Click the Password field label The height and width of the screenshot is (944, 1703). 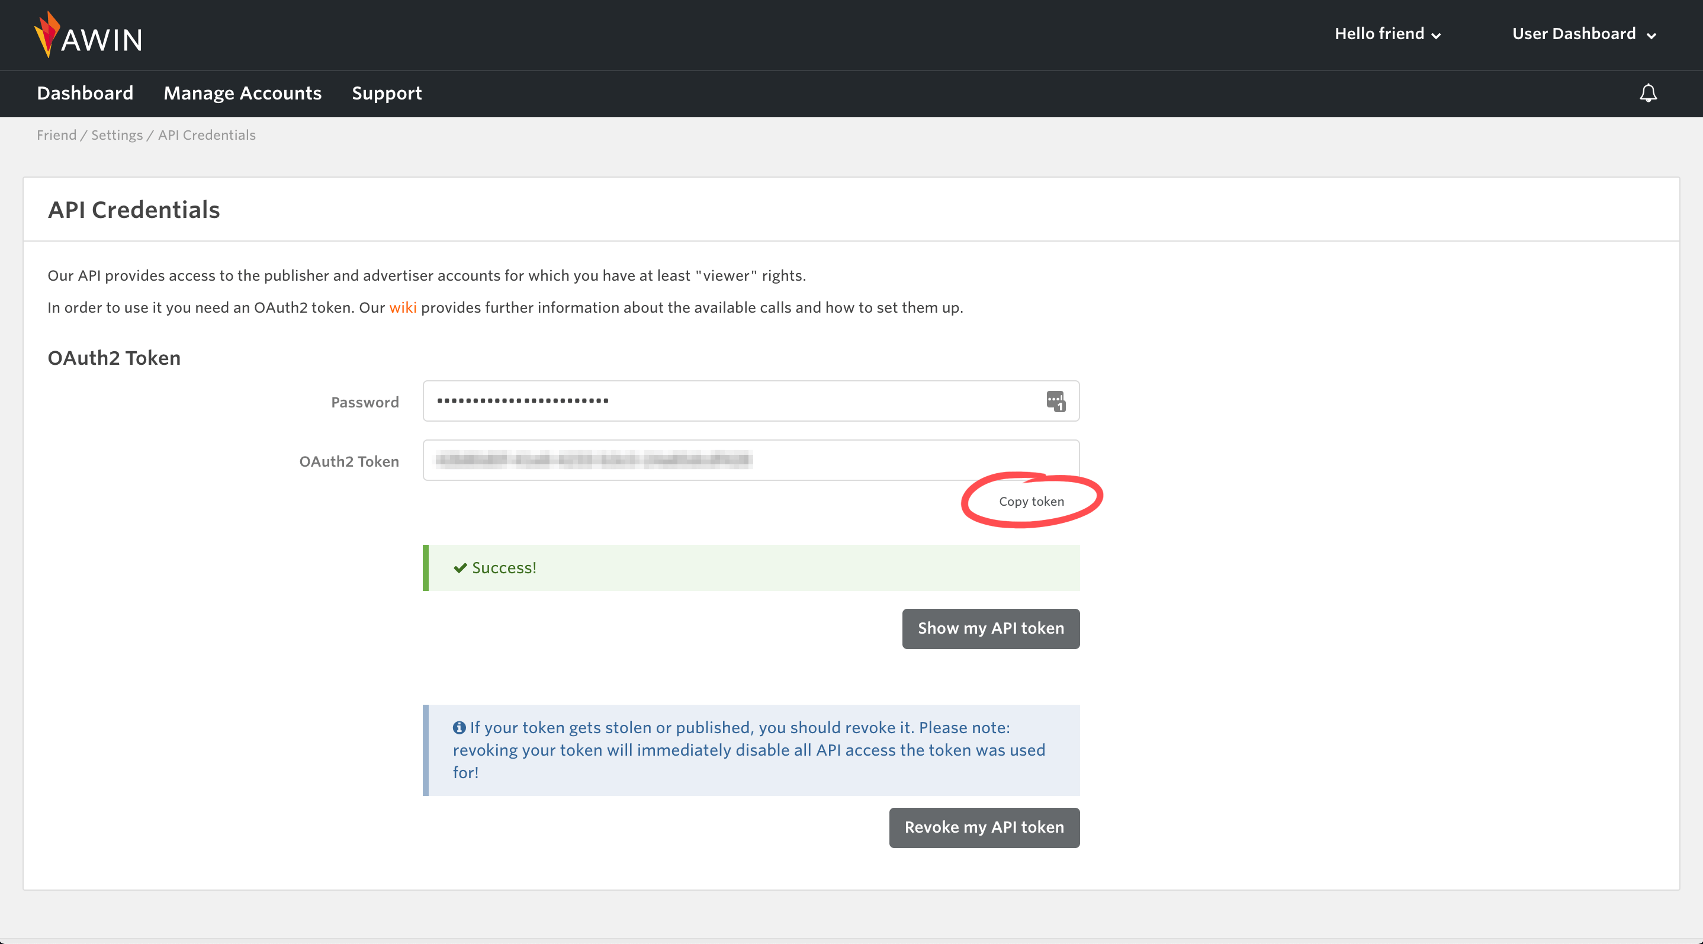coord(365,402)
